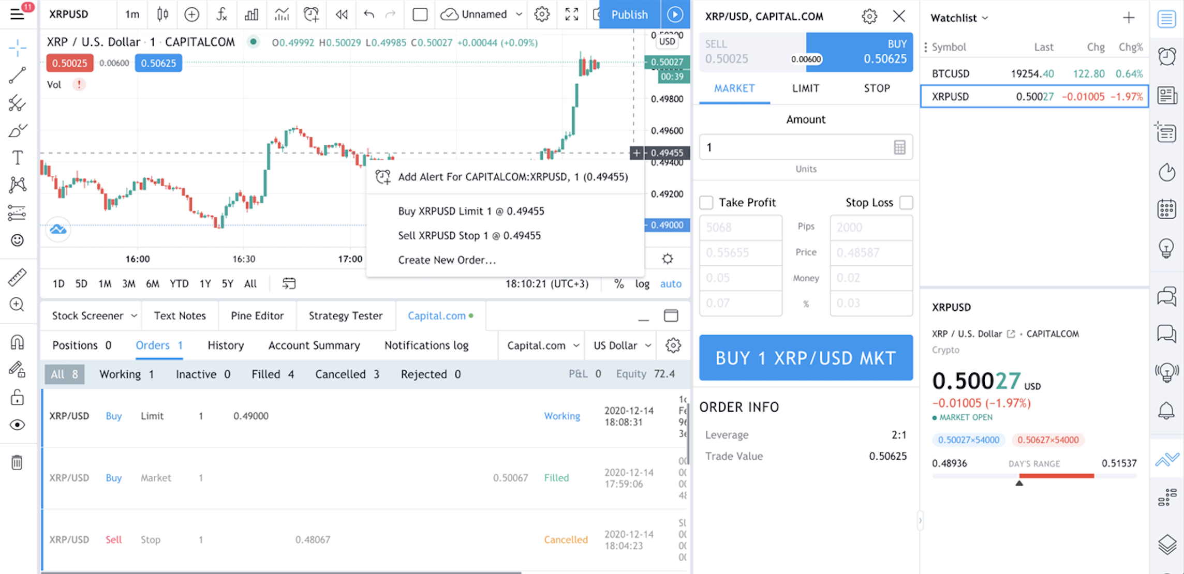Expand the Unnamed layout dropdown
The image size is (1184, 574).
(519, 14)
